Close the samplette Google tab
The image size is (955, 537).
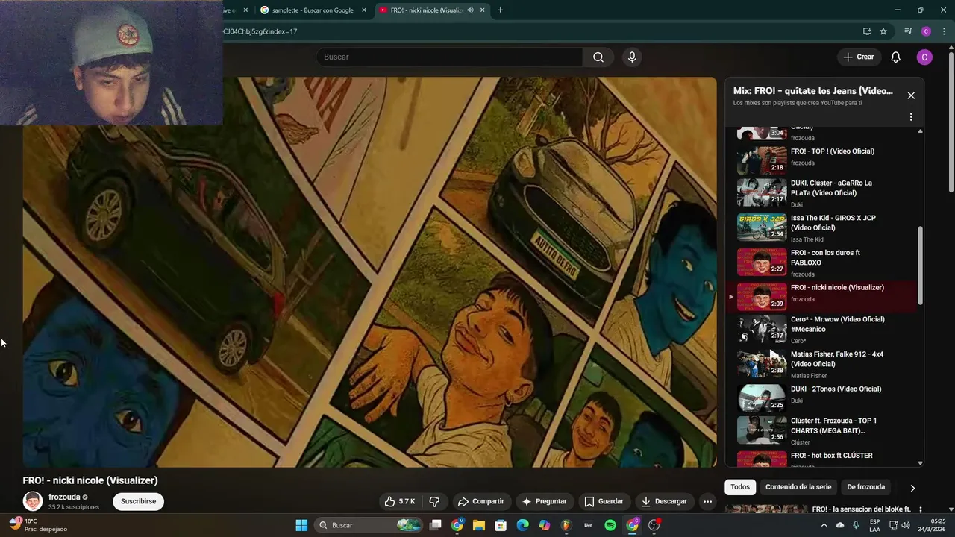pyautogui.click(x=364, y=10)
